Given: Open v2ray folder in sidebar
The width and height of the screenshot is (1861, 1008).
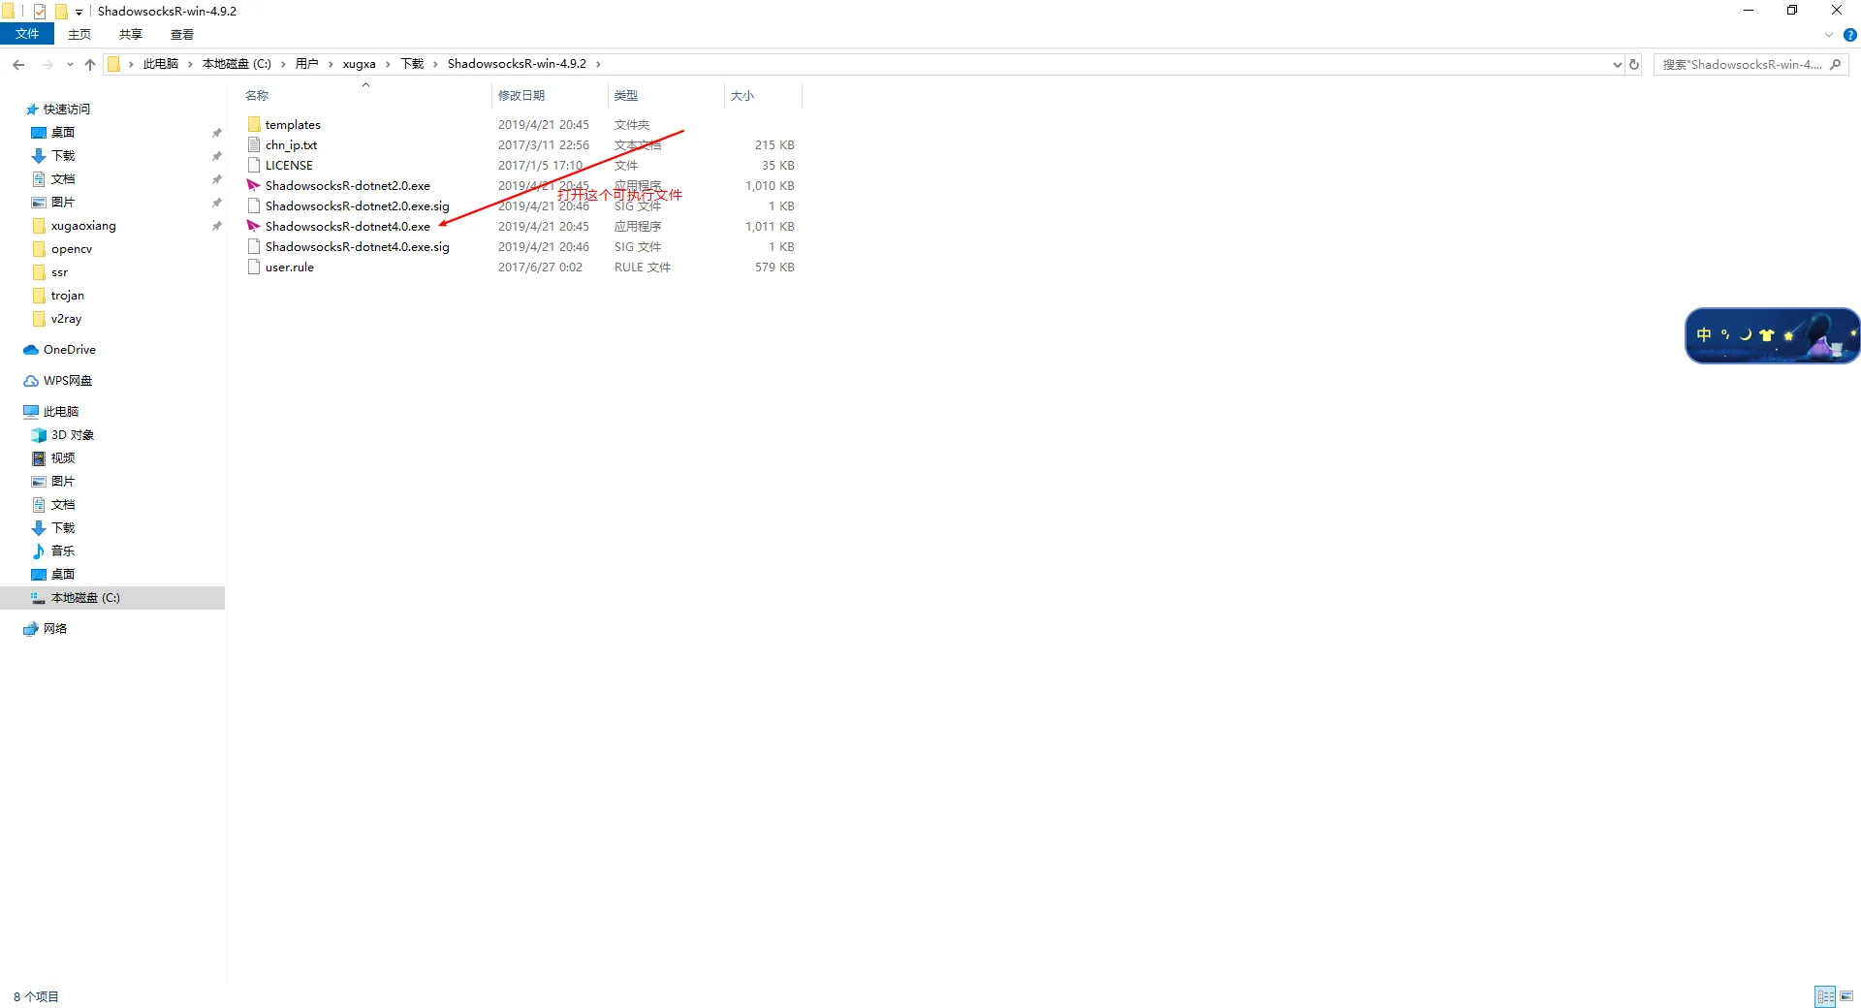Looking at the screenshot, I should [x=66, y=319].
